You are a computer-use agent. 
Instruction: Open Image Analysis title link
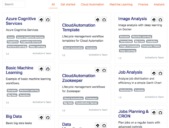pos(133,19)
